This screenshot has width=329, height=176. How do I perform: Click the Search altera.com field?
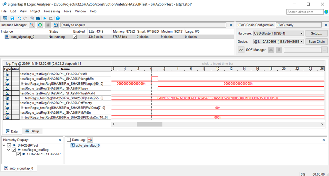305,12
